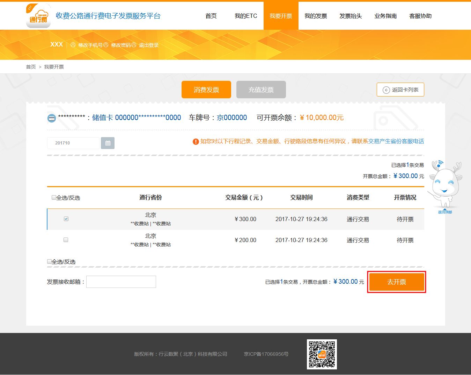Toggle the bottom 全选/反选 checkbox
Viewport: 471px width, 375px height.
[49, 262]
